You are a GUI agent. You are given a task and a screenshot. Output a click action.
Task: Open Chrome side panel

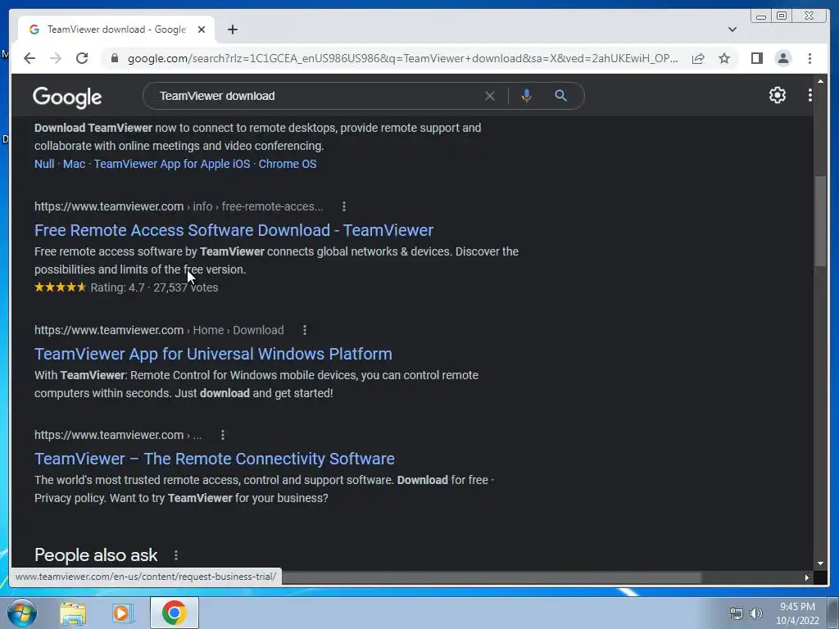pos(756,58)
